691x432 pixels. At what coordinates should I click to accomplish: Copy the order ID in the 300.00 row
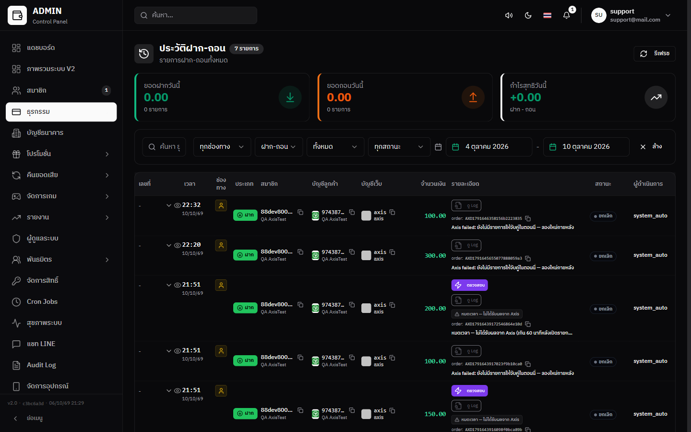pyautogui.click(x=528, y=258)
